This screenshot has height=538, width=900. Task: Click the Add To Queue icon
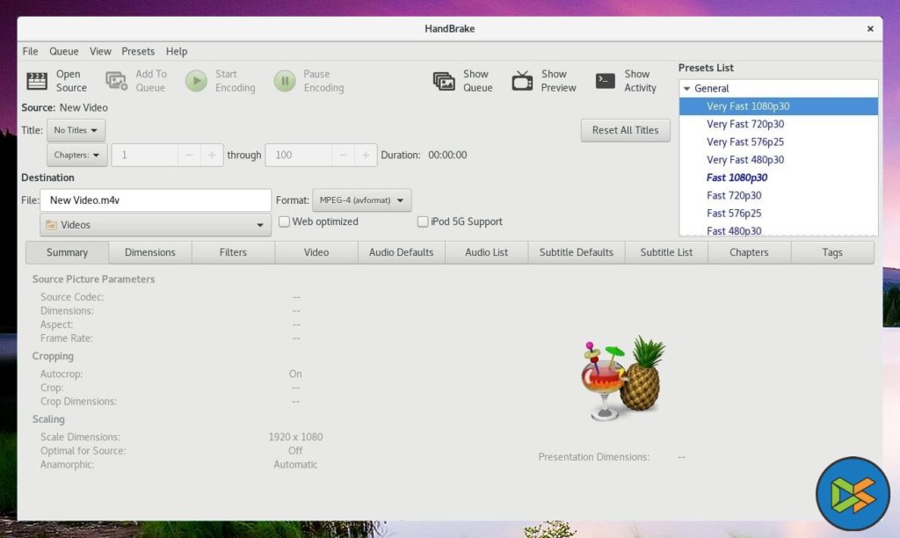(x=116, y=81)
